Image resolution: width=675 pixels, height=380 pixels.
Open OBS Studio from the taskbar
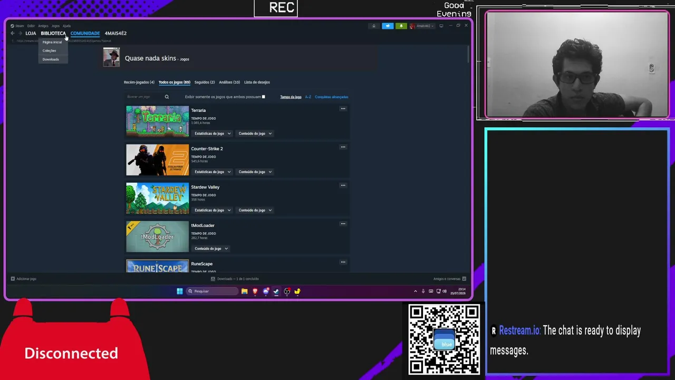tap(287, 291)
